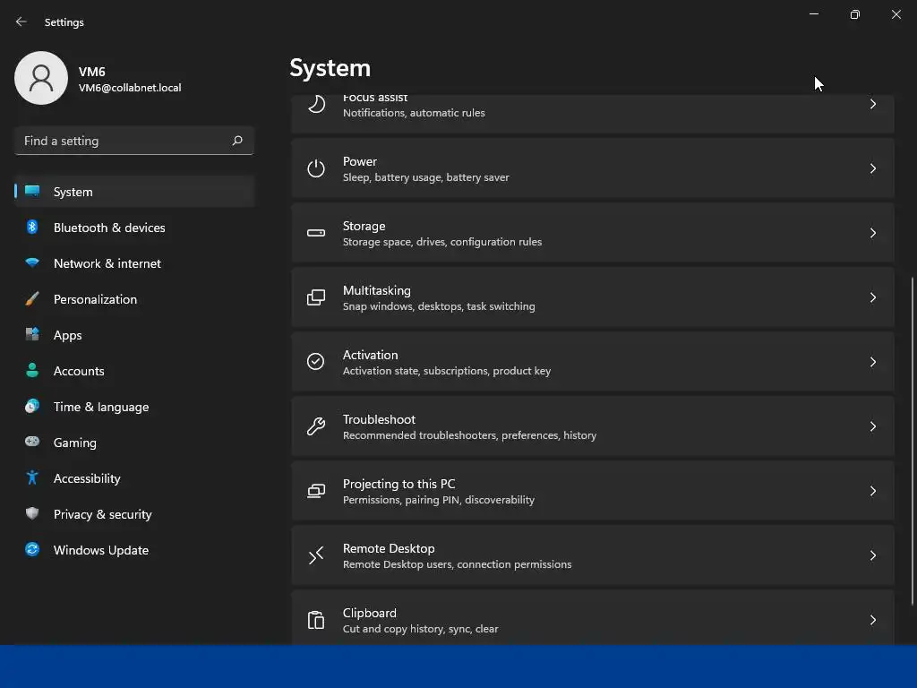Click the Power icon
Image resolution: width=917 pixels, height=688 pixels.
(316, 168)
